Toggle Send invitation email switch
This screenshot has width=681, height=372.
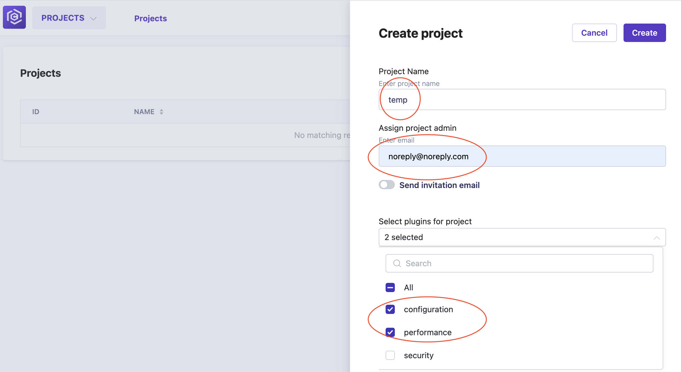tap(386, 185)
